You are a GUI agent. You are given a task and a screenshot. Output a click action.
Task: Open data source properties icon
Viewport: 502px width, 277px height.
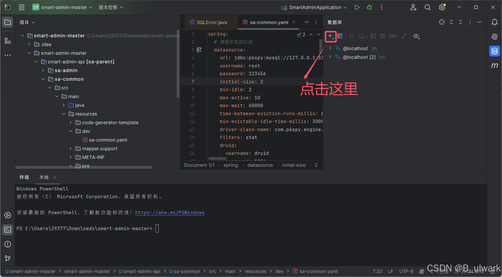[340, 36]
